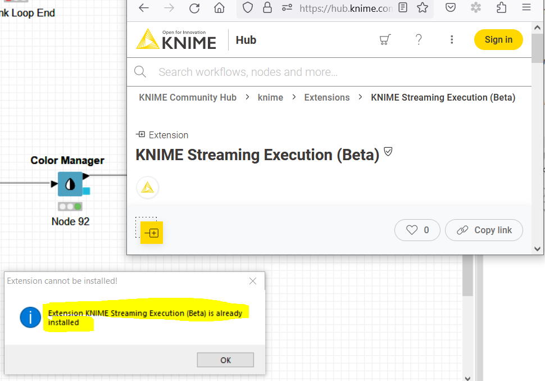Viewport: 545px width, 381px height.
Task: Click the Node 92 label
Action: click(70, 221)
